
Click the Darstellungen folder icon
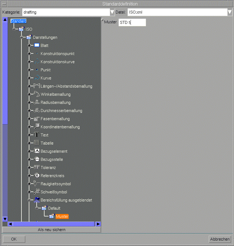(29, 37)
